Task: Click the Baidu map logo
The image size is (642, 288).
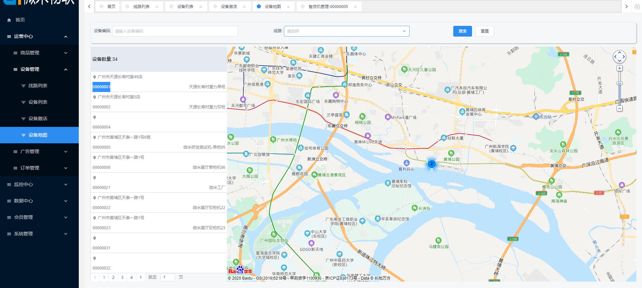Action: (240, 270)
